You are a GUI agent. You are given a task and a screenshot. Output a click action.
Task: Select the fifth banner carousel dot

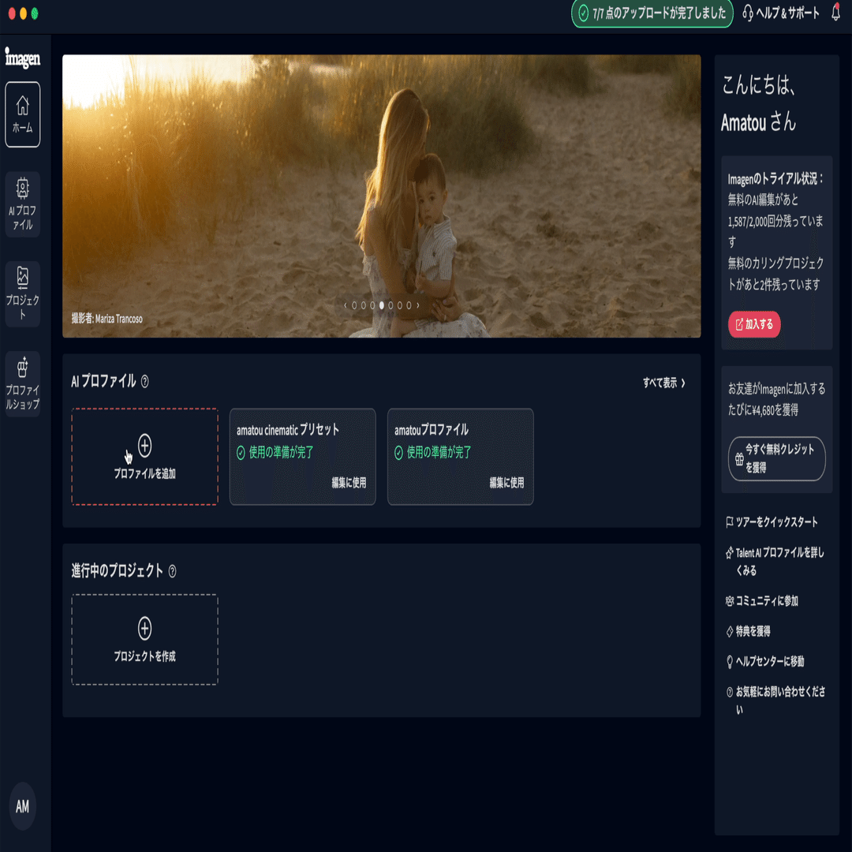pyautogui.click(x=390, y=305)
